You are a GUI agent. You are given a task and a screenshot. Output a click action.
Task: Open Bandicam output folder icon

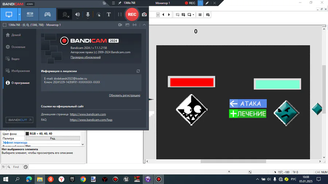[104, 3]
